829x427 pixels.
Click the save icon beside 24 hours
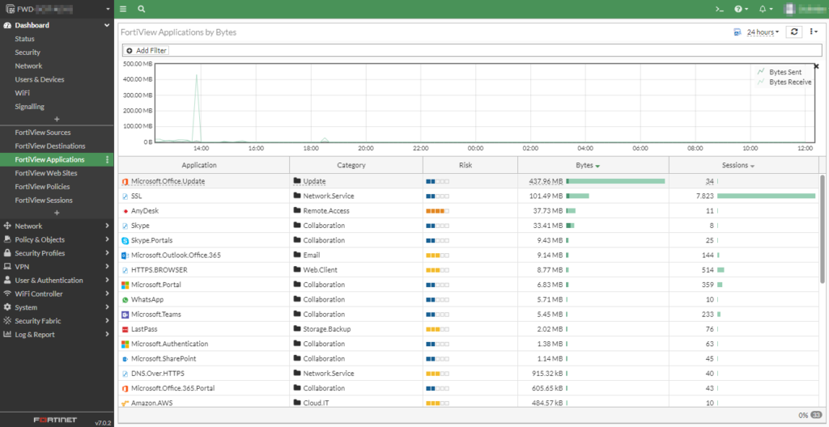(738, 32)
